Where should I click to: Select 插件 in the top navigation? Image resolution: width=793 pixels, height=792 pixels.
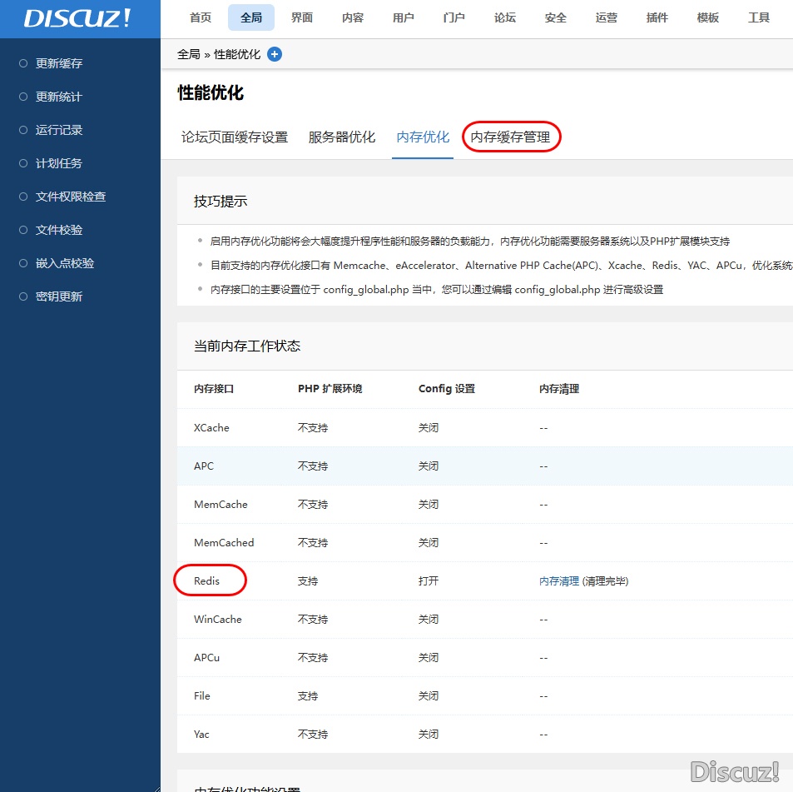point(657,17)
